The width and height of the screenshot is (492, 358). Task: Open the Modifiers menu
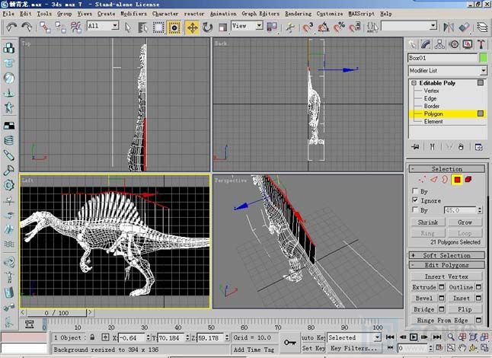(133, 14)
